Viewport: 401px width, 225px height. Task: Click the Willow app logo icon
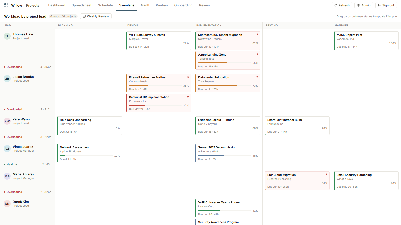click(6, 5)
